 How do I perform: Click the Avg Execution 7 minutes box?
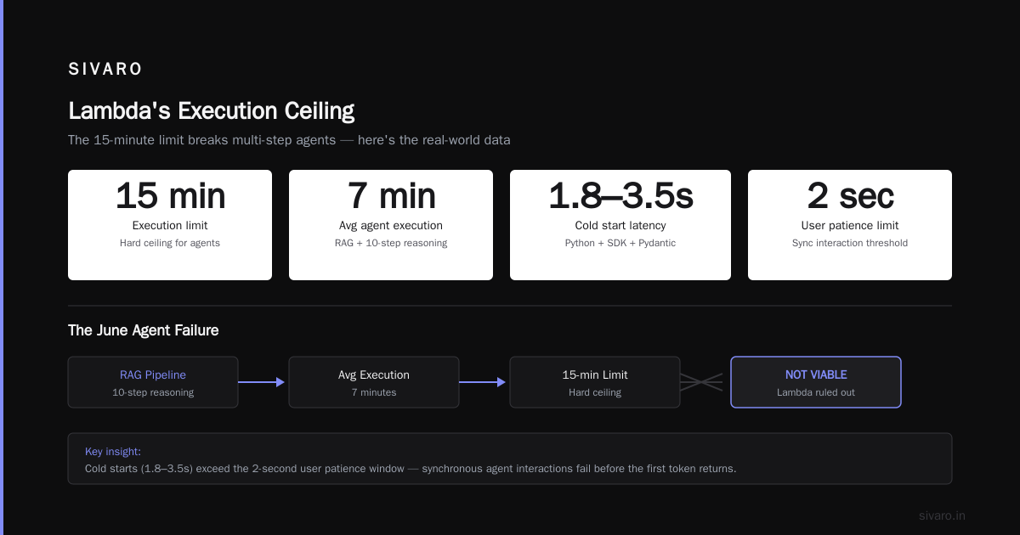(374, 382)
